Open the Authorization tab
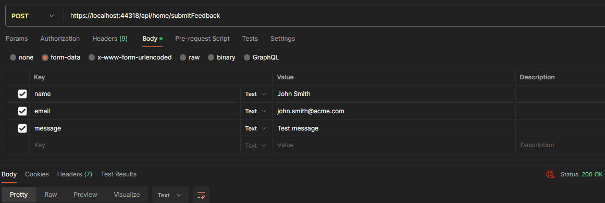The image size is (605, 203). (60, 39)
